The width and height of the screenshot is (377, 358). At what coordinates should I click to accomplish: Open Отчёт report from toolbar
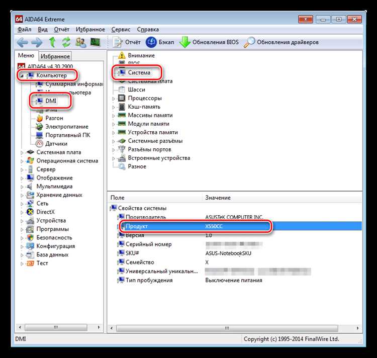click(127, 42)
